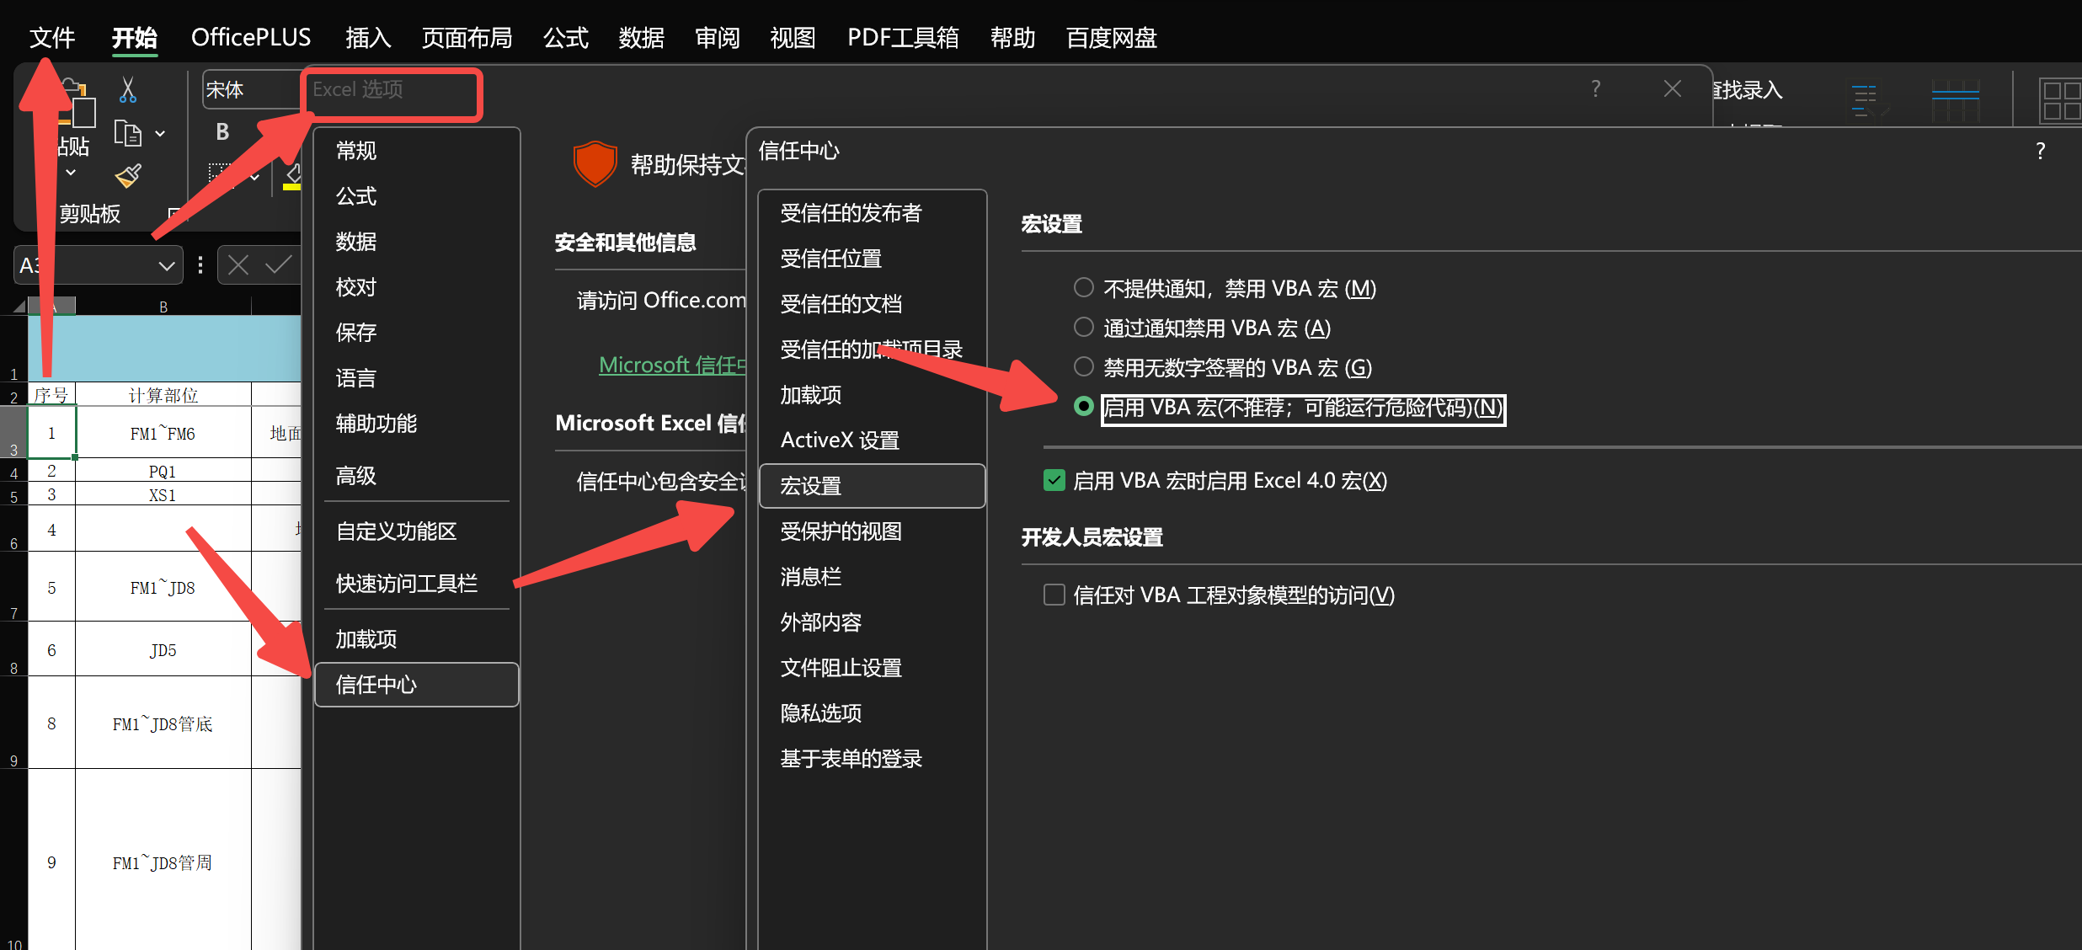Select 校对 in Excel Options sidebar
The width and height of the screenshot is (2082, 950).
(x=416, y=287)
